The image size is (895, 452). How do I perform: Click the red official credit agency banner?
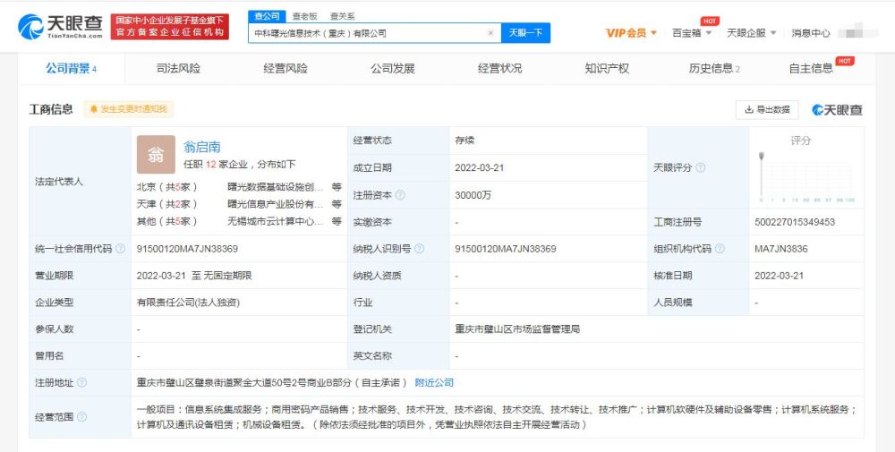169,26
